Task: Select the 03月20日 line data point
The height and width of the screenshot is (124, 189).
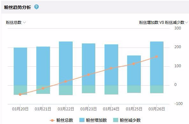Action: coord(20,95)
